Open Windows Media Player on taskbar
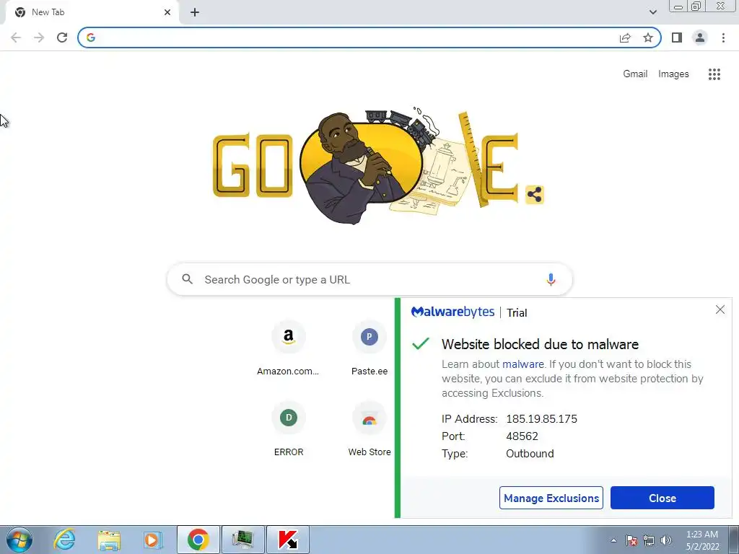 coord(152,540)
